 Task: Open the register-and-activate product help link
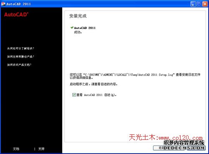pos(20,56)
